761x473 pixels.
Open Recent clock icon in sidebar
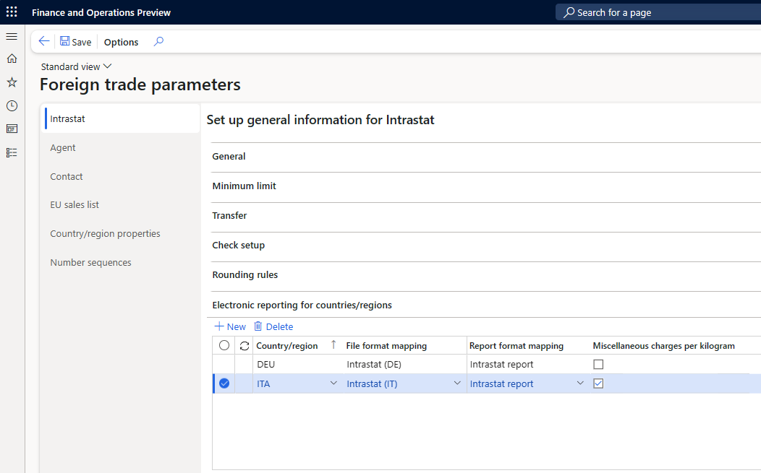[12, 105]
